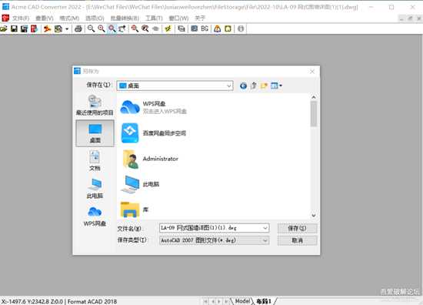Click the zoom previous magnifier icon
The width and height of the screenshot is (423, 305).
pyautogui.click(x=145, y=28)
